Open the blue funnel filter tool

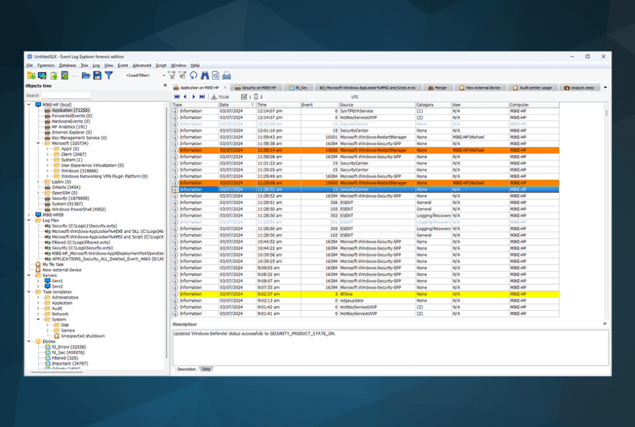pos(109,75)
